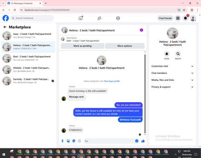Viewport: 201px width, 158px height.
Task: Click the @Helena Truncauffi mention bubble
Action: [130, 120]
